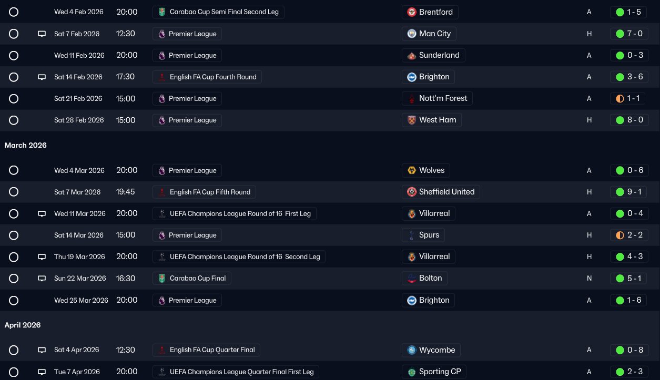Viewport: 660px width, 380px height.
Task: Click the TV icon for the Carabao Cup Final
Action: pos(42,279)
